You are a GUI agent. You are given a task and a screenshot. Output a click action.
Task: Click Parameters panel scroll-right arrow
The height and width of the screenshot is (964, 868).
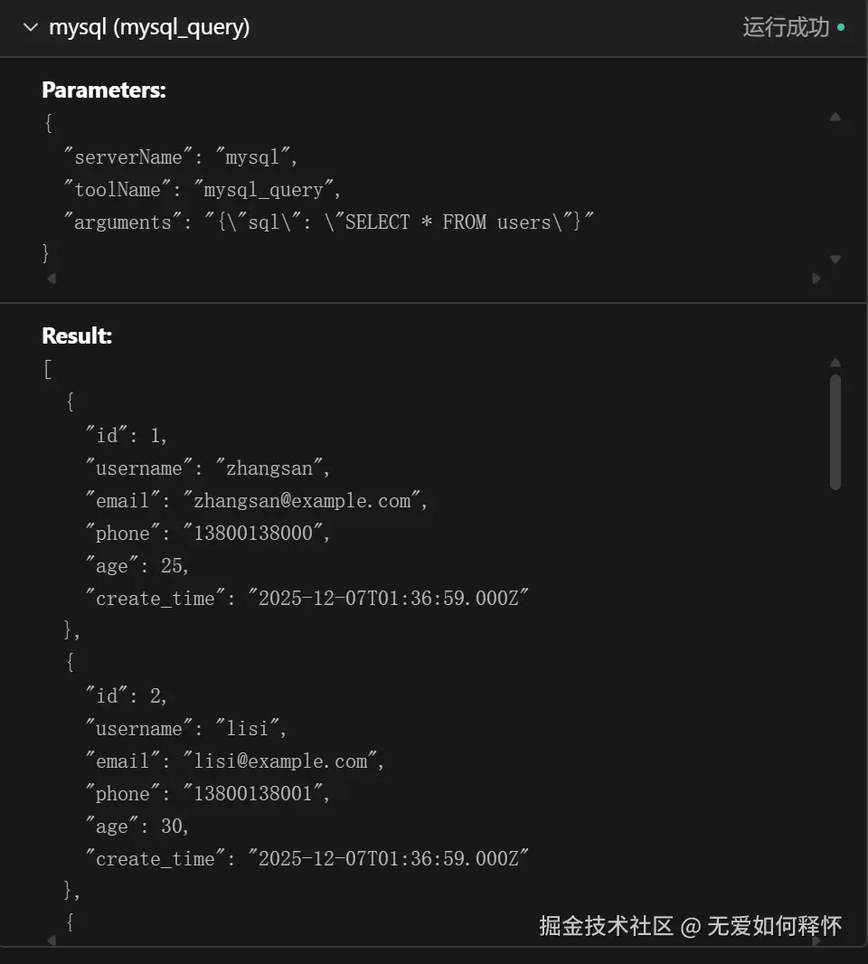(816, 279)
